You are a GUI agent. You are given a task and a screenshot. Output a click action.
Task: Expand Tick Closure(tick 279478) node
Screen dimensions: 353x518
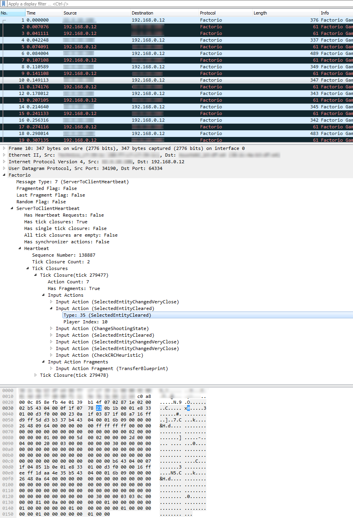tap(36, 375)
